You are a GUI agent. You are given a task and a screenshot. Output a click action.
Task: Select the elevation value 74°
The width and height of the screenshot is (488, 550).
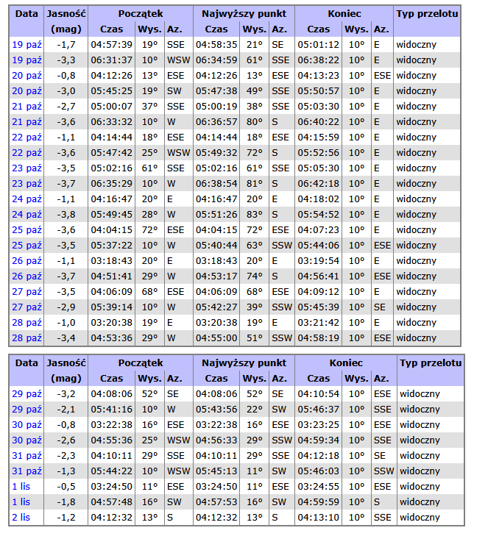tap(255, 276)
